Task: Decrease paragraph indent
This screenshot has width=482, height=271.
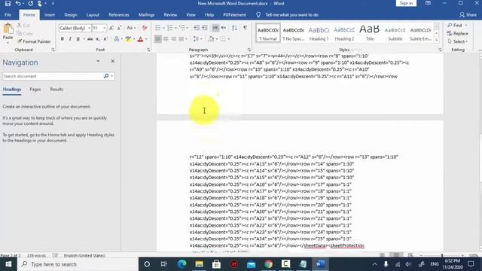Action: coord(197,29)
